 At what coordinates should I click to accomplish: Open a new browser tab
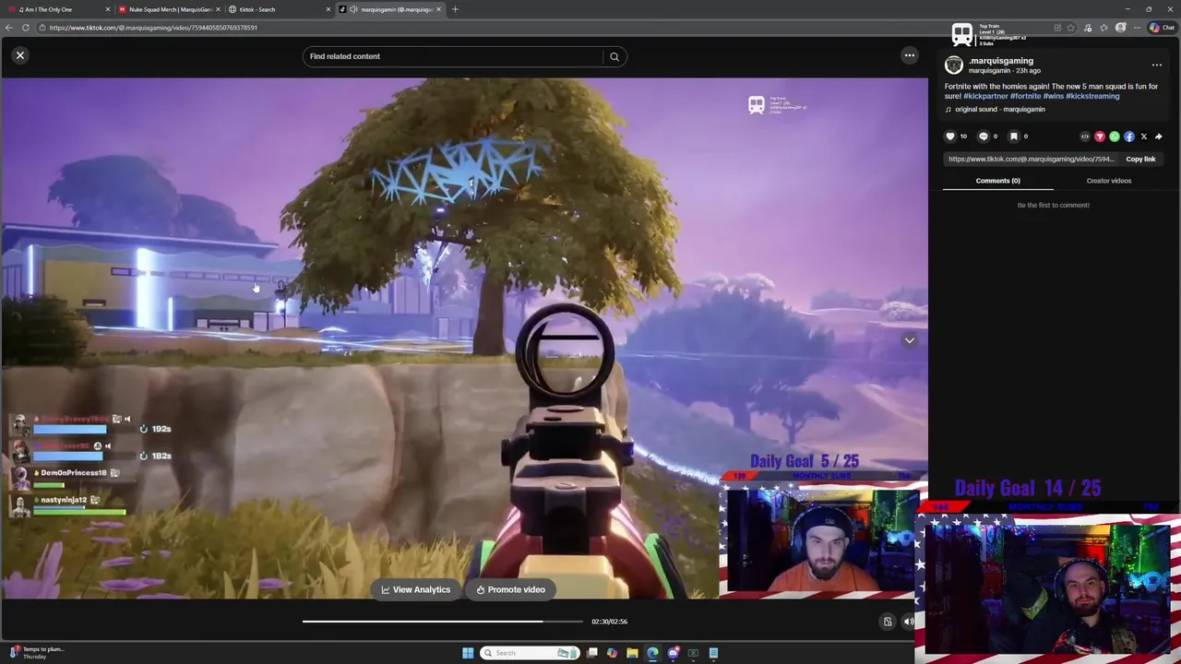[x=455, y=9]
